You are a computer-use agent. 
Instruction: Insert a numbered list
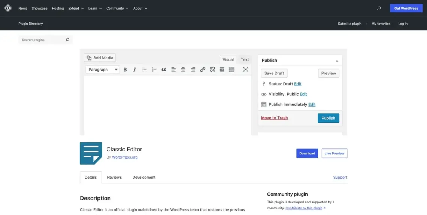154,70
